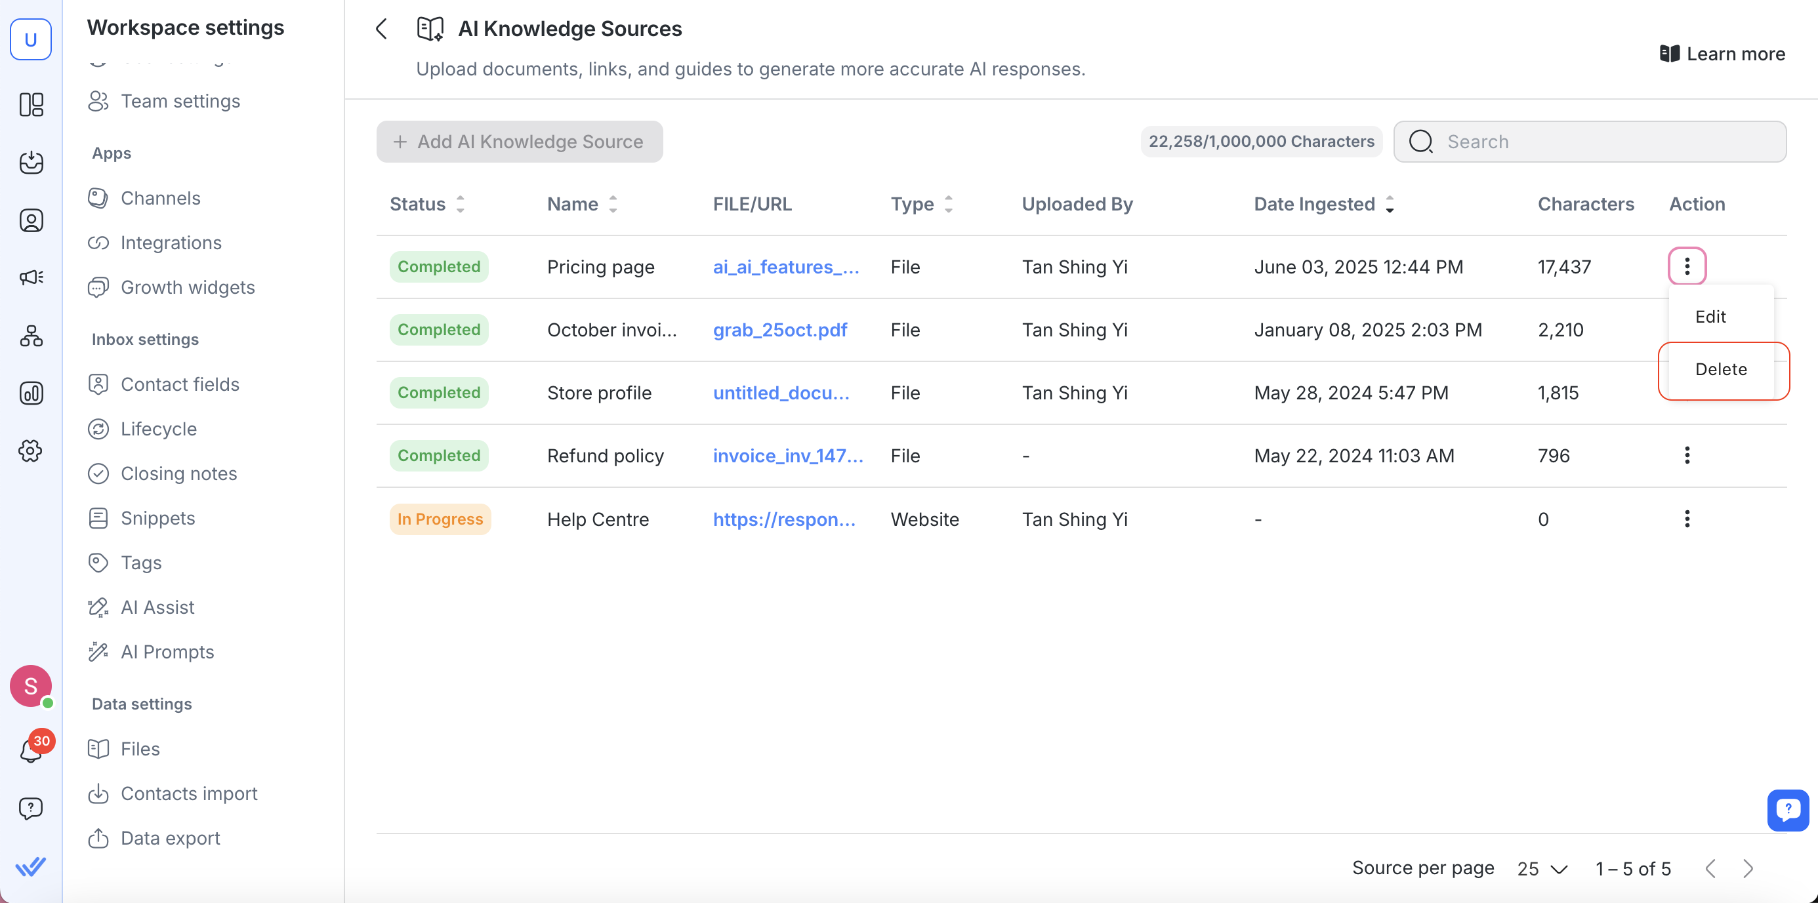The height and width of the screenshot is (903, 1818).
Task: Open the Workflows icon in left rail
Action: 30,336
